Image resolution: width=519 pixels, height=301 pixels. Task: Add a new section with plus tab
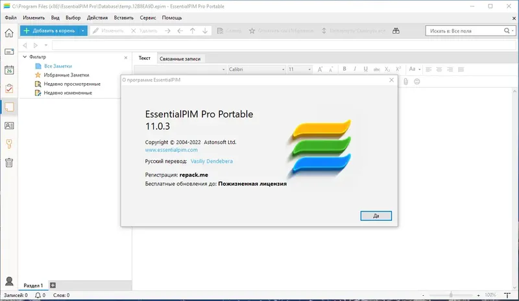tap(53, 285)
